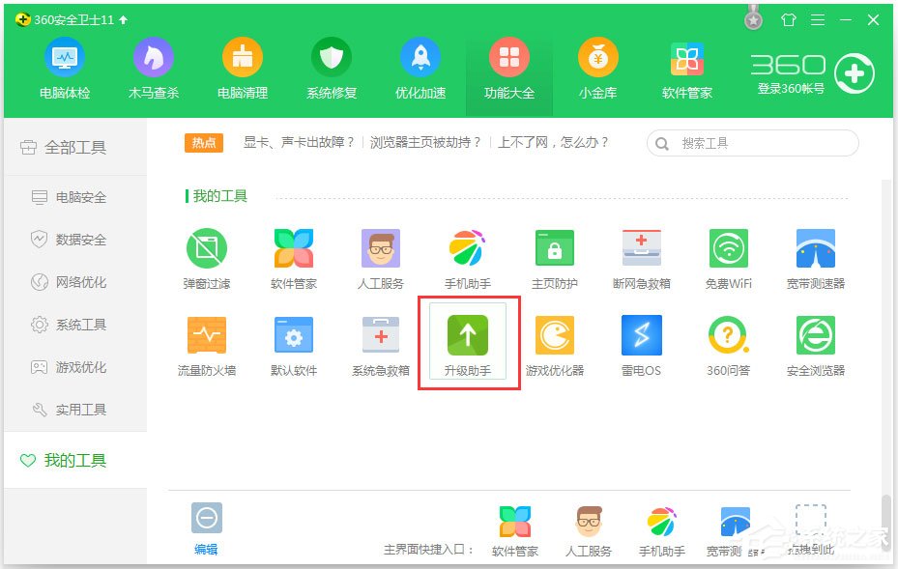Select 优化加速 speed optimization
Image resolution: width=898 pixels, height=569 pixels.
click(420, 66)
